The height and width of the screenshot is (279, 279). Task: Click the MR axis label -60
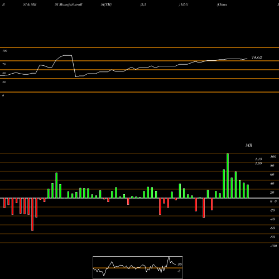coord(272,228)
